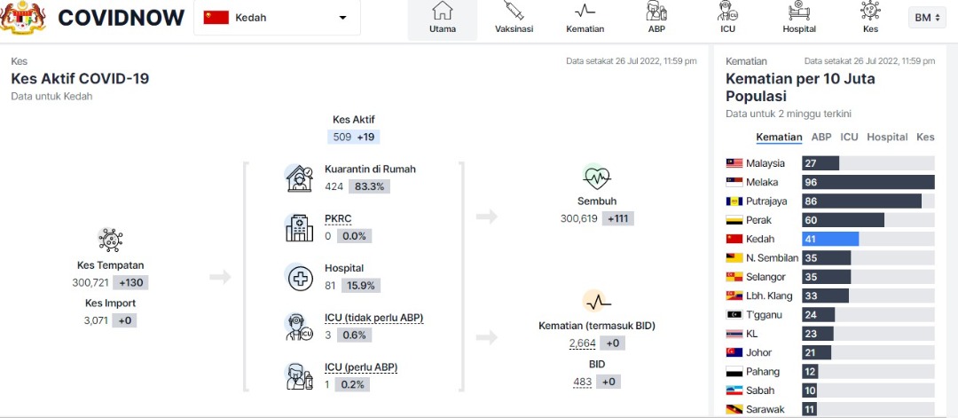Image resolution: width=958 pixels, height=418 pixels.
Task: Click the 483 BID figure
Action: click(582, 382)
